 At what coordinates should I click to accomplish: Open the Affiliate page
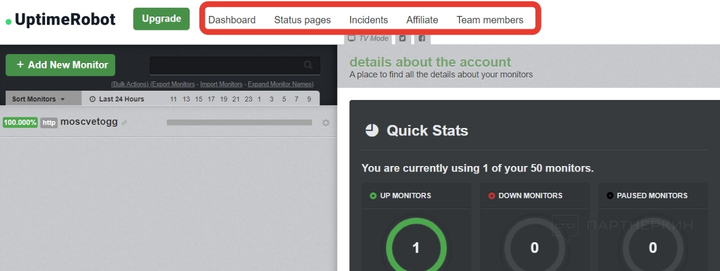(422, 20)
